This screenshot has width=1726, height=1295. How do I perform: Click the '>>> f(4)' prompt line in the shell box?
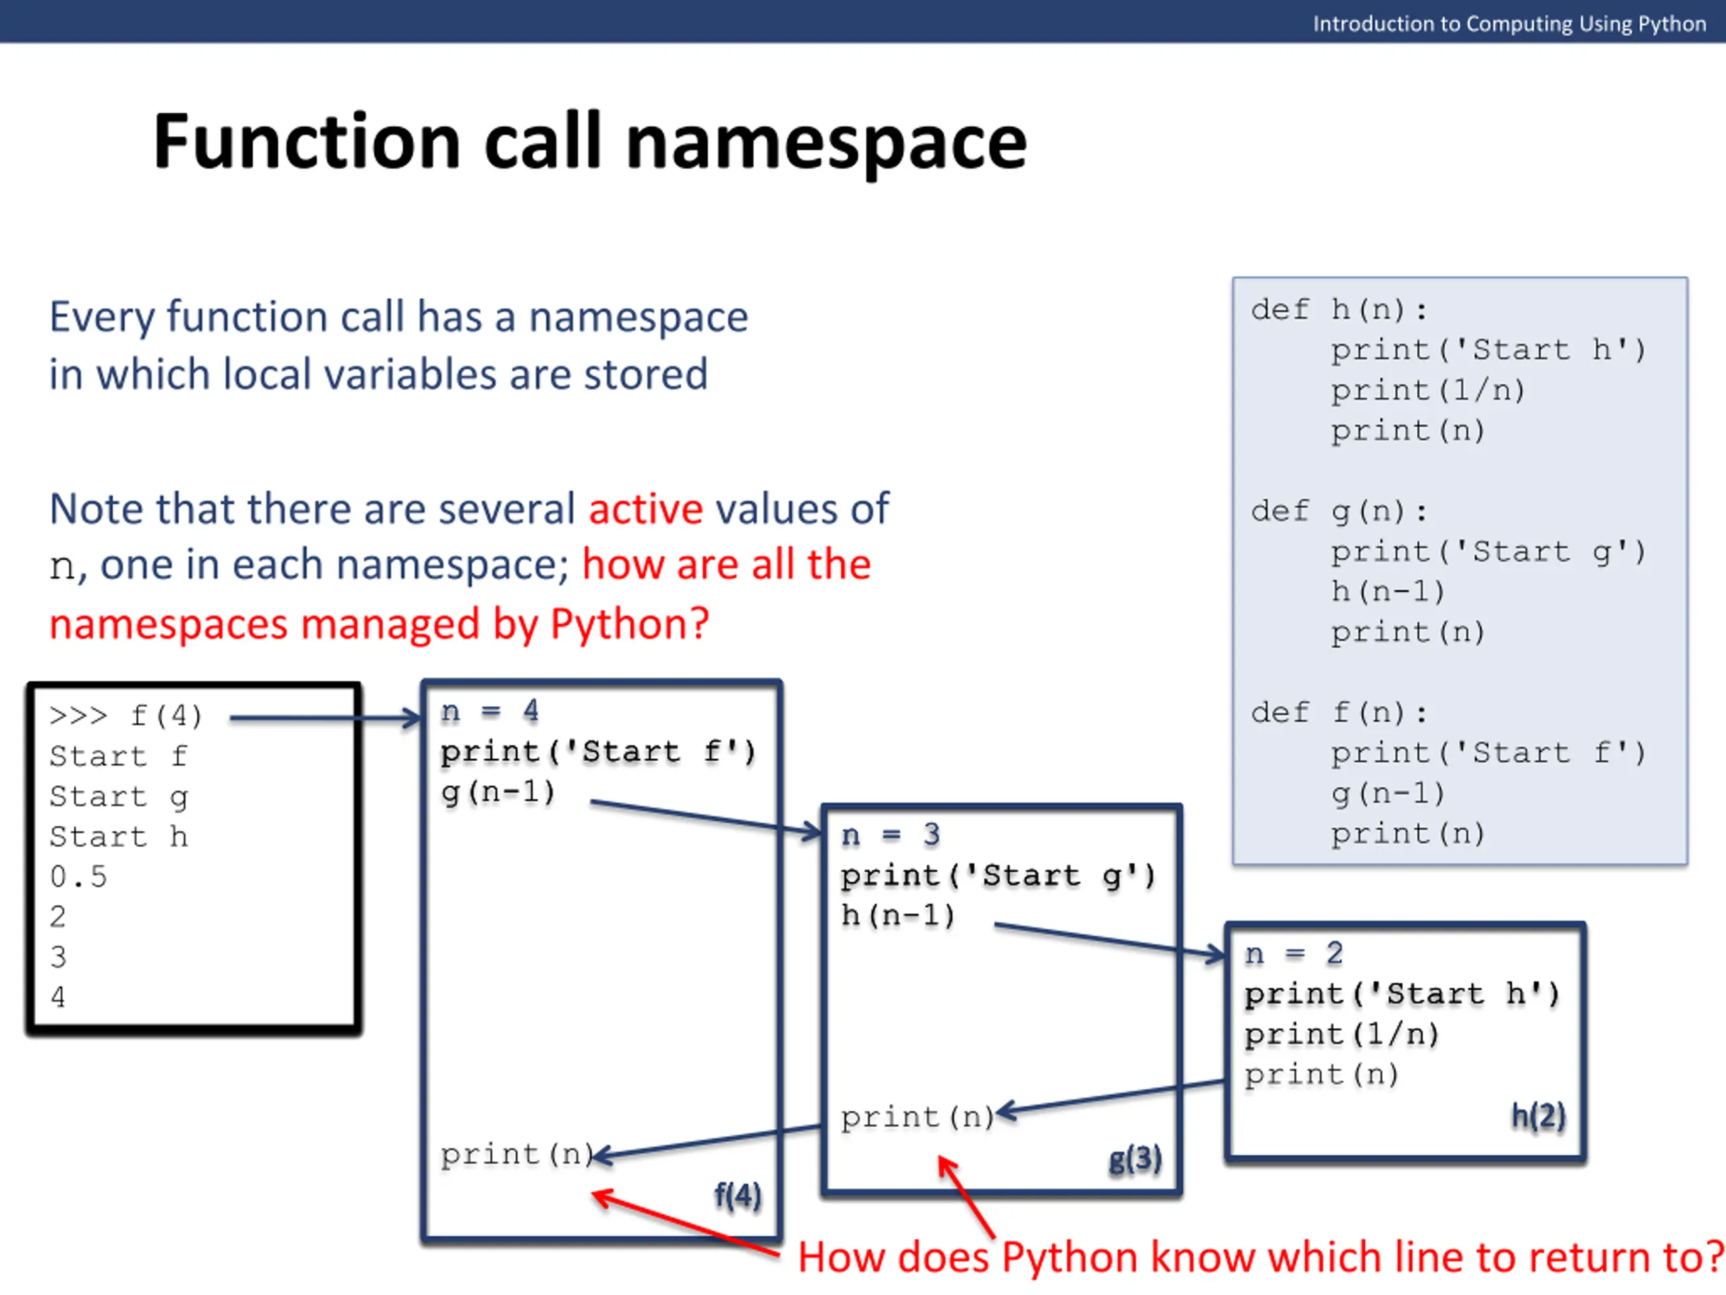[x=125, y=716]
